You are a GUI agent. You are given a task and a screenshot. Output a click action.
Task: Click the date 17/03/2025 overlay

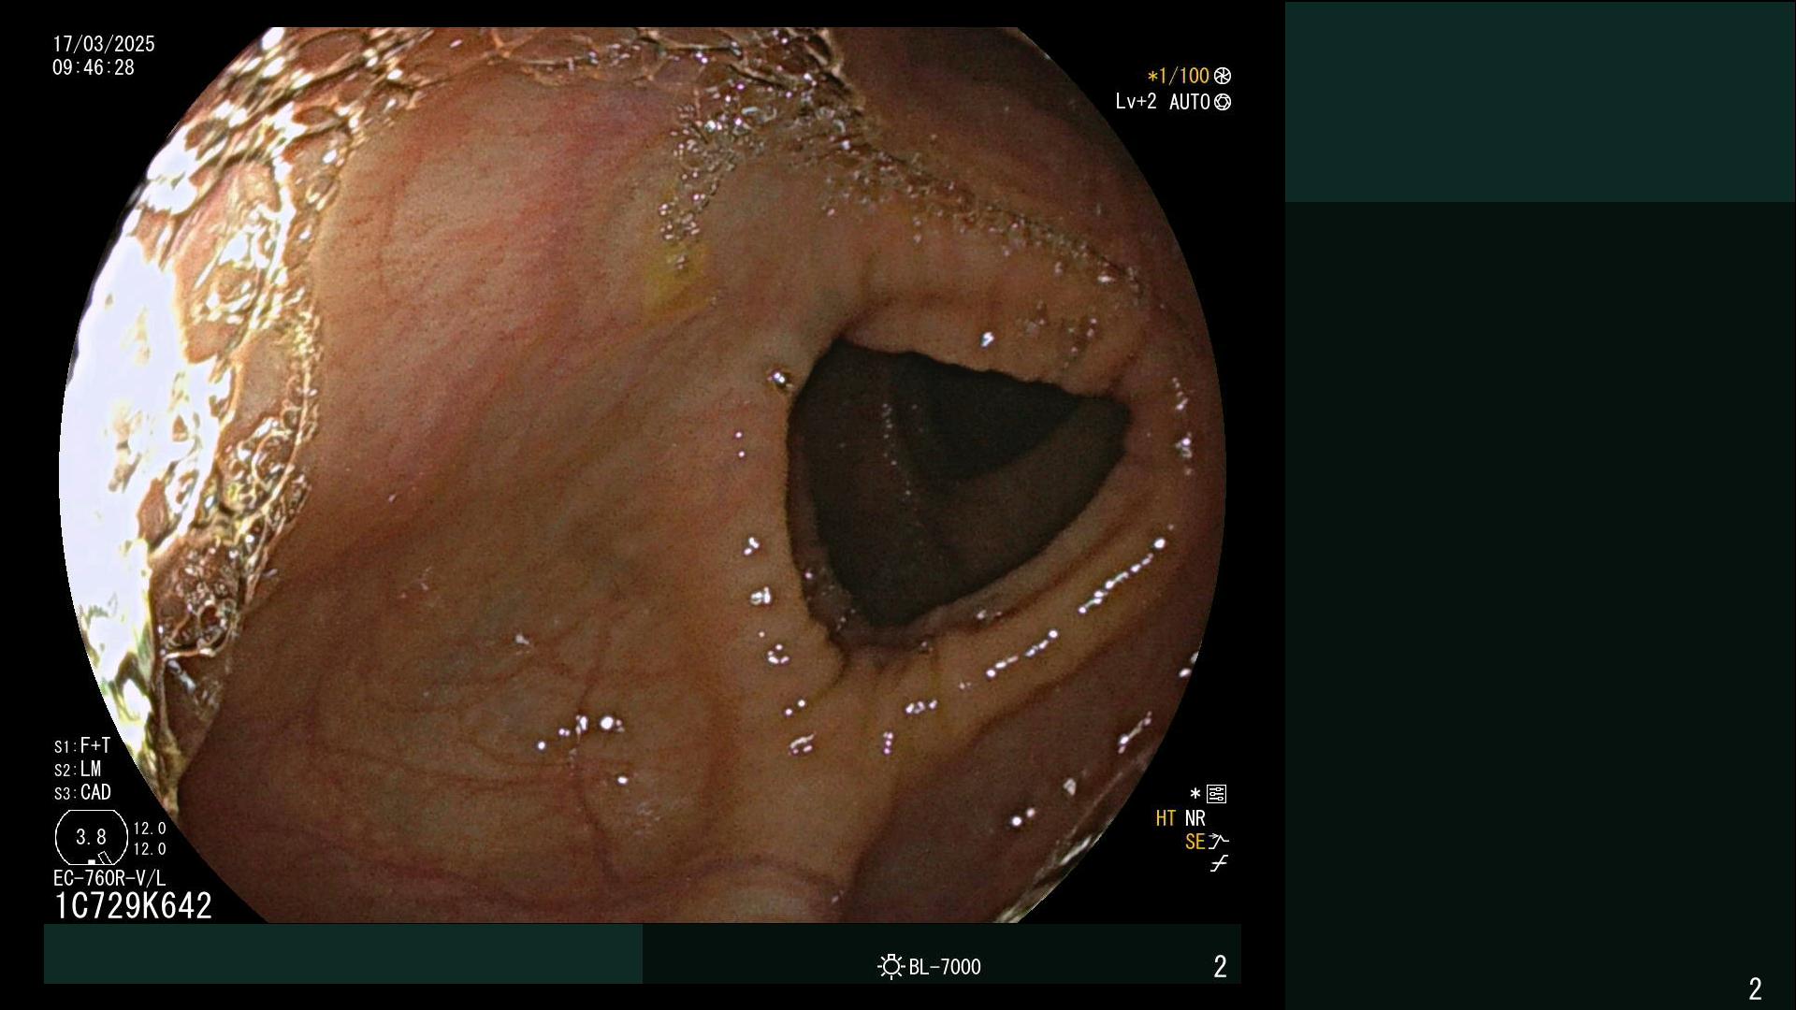pos(104,44)
